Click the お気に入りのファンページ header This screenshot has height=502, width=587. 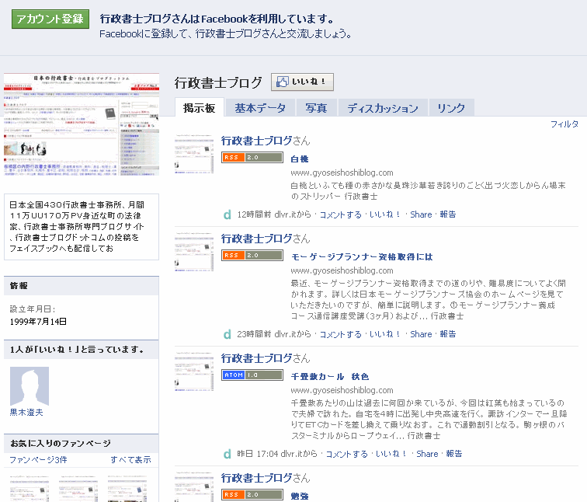(82, 443)
